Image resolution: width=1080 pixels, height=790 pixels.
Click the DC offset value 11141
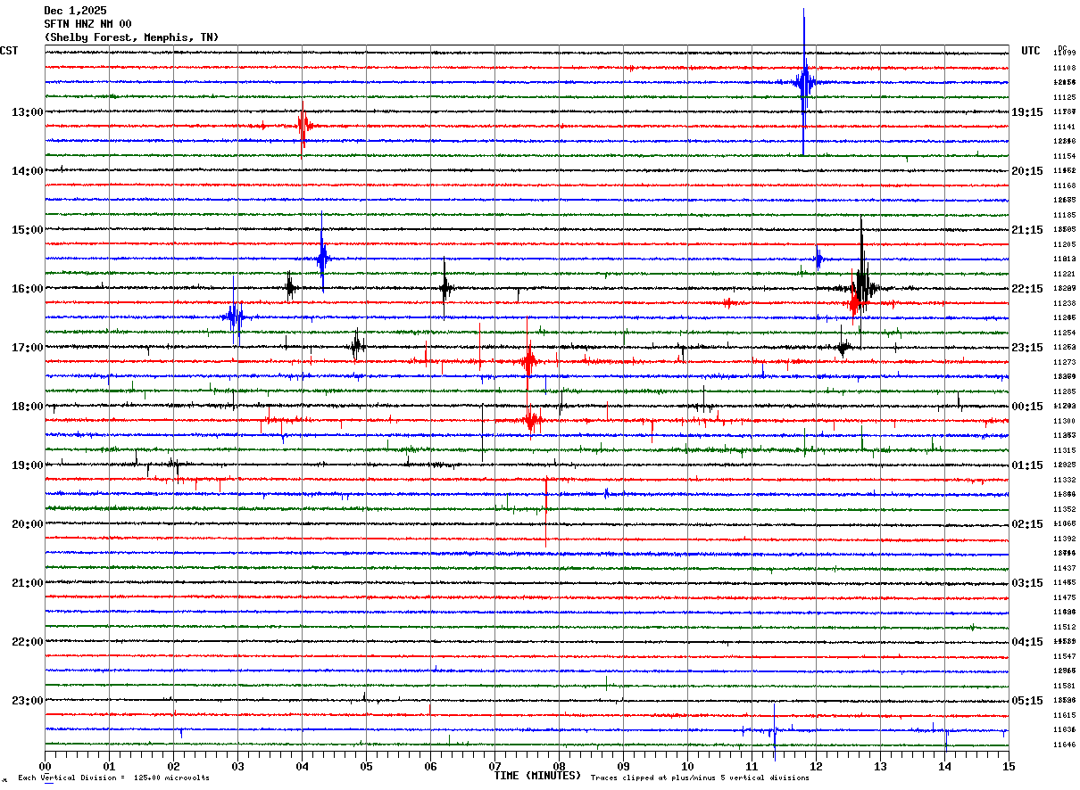point(1064,127)
